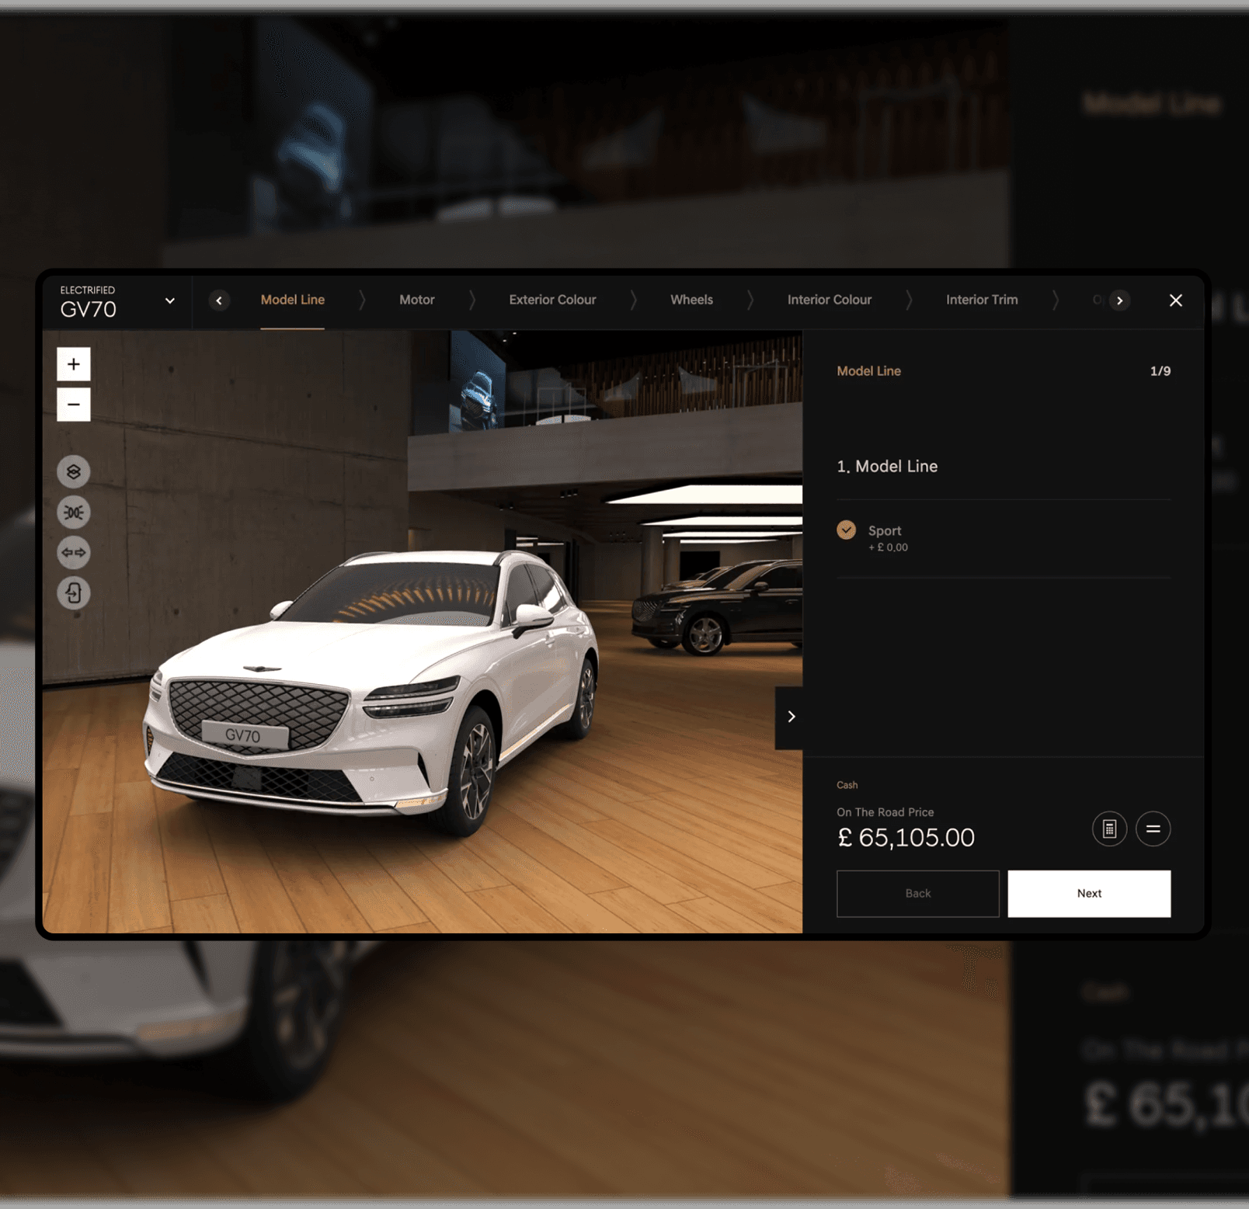This screenshot has height=1209, width=1249.
Task: Click the 'Cash' payment label
Action: (x=847, y=785)
